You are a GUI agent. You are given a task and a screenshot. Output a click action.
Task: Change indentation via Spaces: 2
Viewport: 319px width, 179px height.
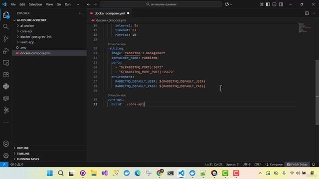(x=232, y=165)
